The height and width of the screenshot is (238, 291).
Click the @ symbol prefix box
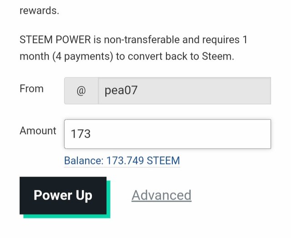tap(81, 91)
